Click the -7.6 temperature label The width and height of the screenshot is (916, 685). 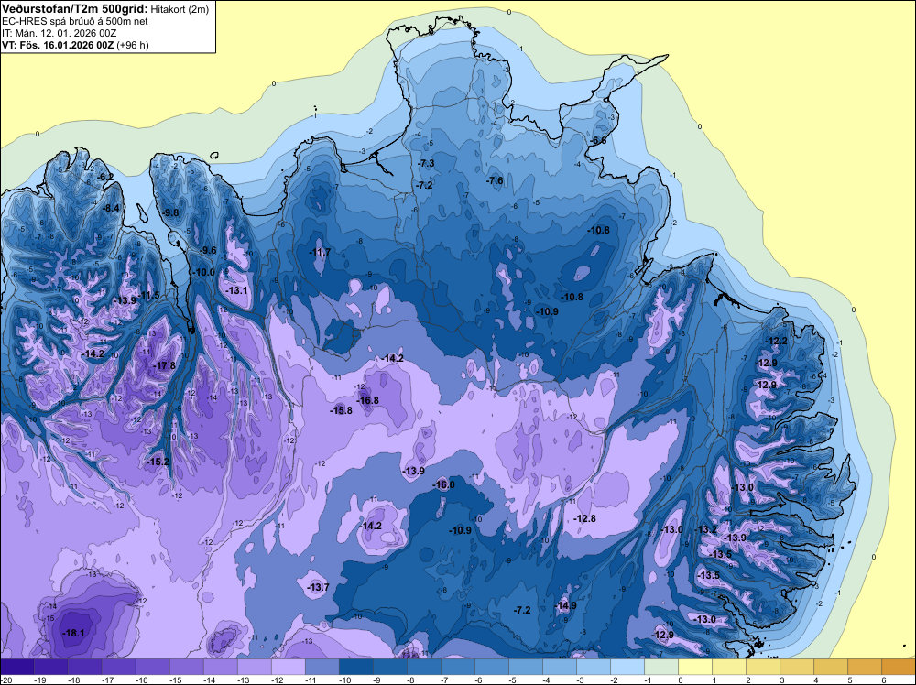pyautogui.click(x=495, y=180)
